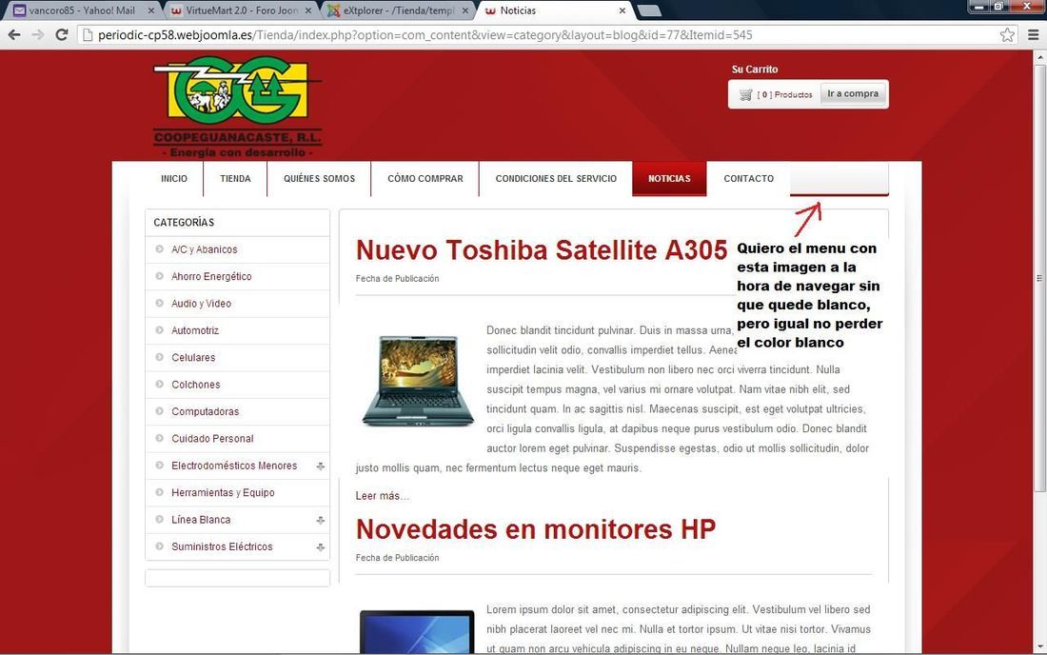
Task: Click the address bar URL
Action: point(425,34)
